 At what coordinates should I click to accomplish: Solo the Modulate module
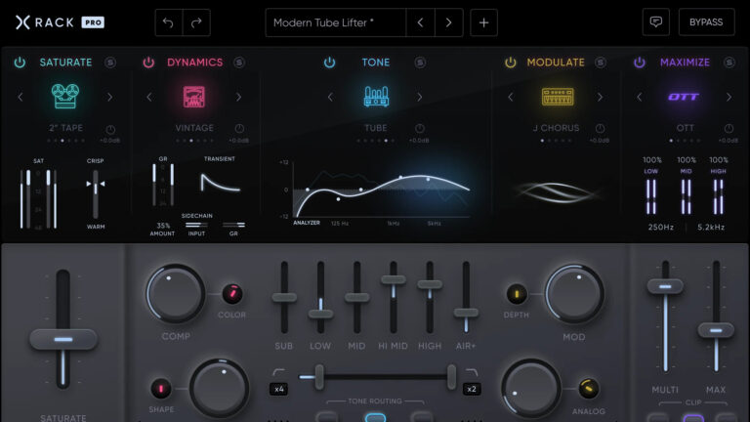point(601,63)
